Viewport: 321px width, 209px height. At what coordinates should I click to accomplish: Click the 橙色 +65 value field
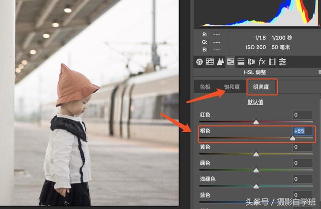coord(302,131)
